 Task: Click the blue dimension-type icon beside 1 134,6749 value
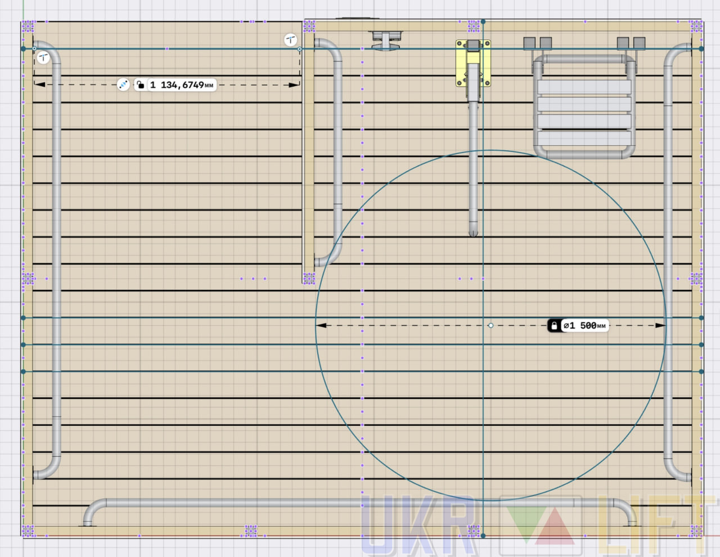pyautogui.click(x=123, y=85)
